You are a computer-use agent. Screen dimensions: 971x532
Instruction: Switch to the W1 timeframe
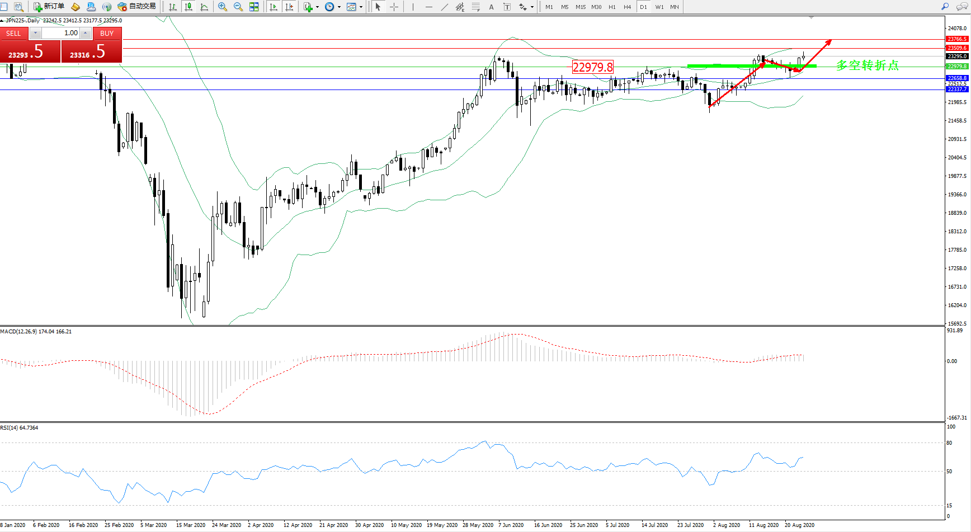click(659, 7)
